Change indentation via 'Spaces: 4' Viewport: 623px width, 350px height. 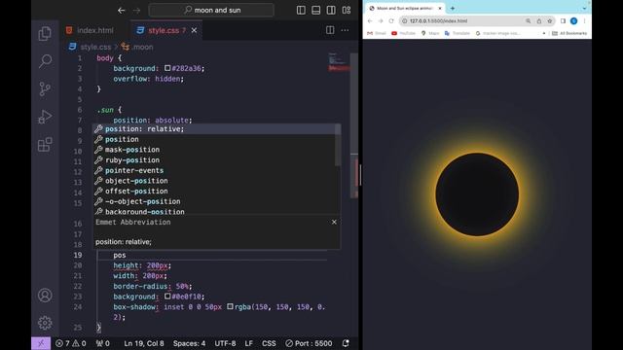(x=189, y=343)
